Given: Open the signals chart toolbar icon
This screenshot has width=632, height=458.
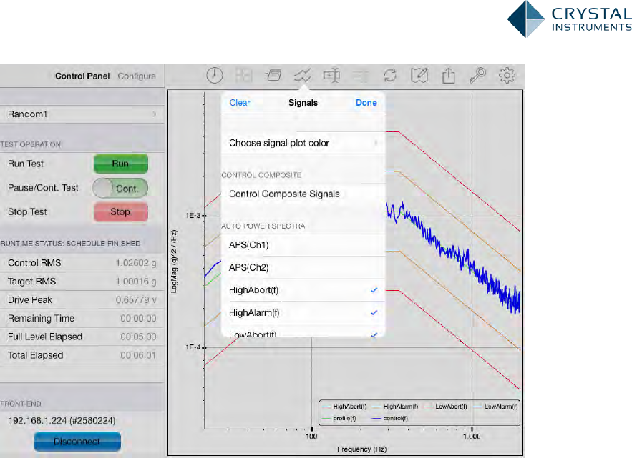Looking at the screenshot, I should click(302, 75).
